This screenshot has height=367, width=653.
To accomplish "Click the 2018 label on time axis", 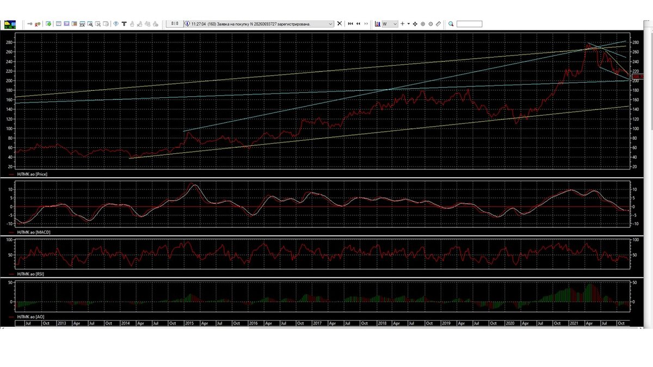I will point(382,323).
